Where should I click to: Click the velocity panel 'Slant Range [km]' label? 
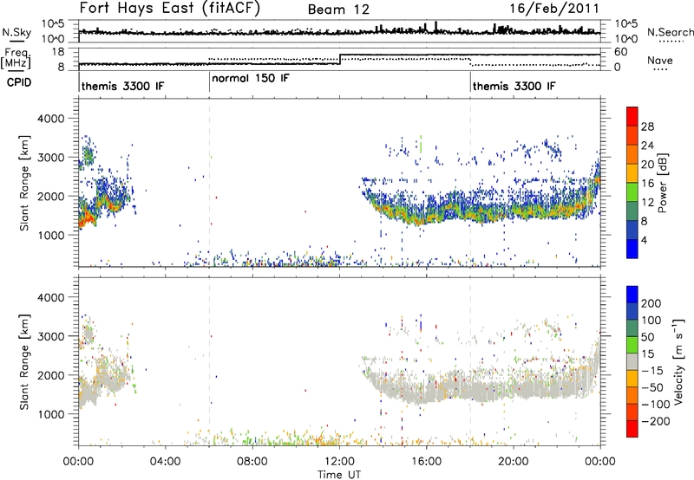24,362
